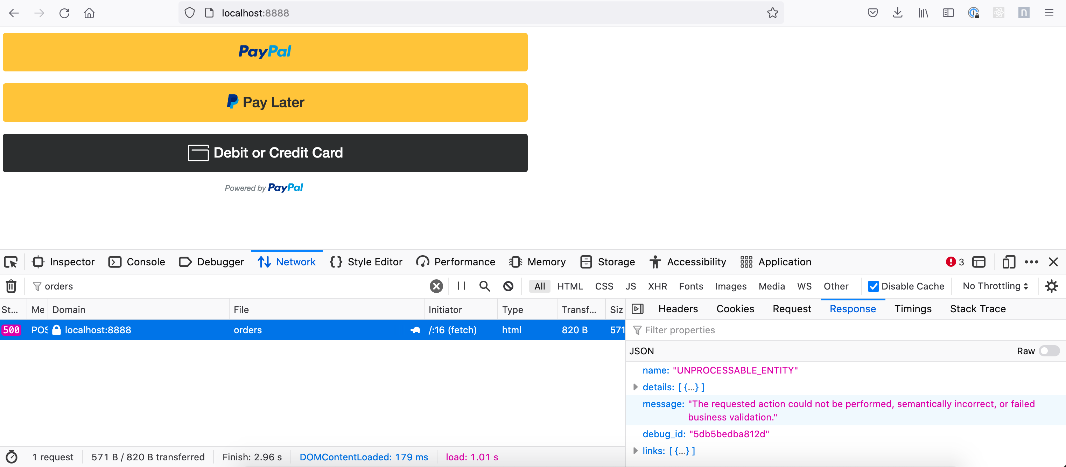This screenshot has height=467, width=1066.
Task: Click the Pay Later button
Action: [x=265, y=103]
